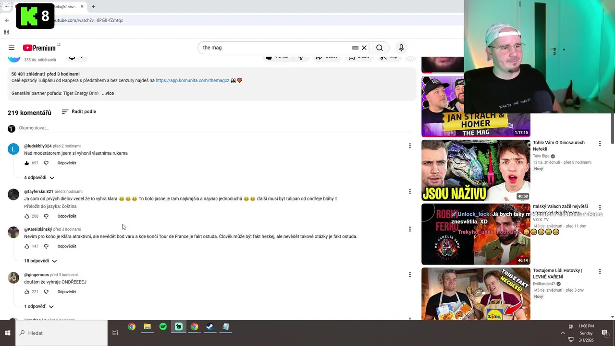Screen dimensions: 615x346
Task: Open the YouTube hamburger guide menu
Action: pos(12,48)
